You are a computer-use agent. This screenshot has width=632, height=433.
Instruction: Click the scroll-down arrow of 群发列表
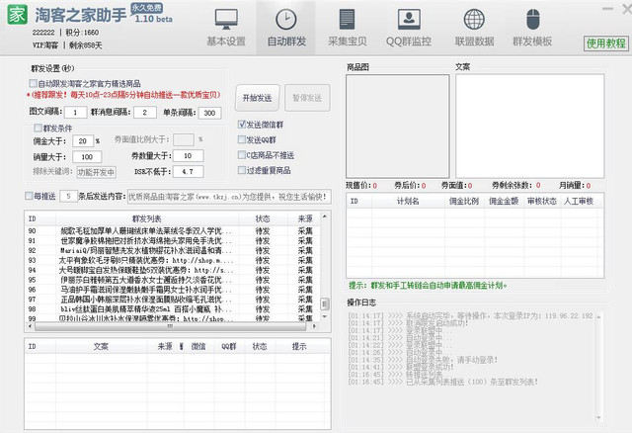tap(325, 316)
